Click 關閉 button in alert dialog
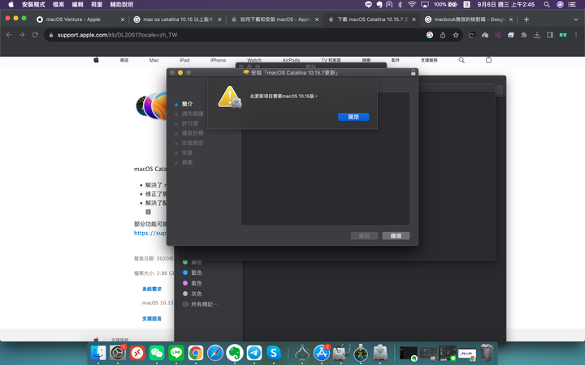This screenshot has height=365, width=585. (x=353, y=117)
